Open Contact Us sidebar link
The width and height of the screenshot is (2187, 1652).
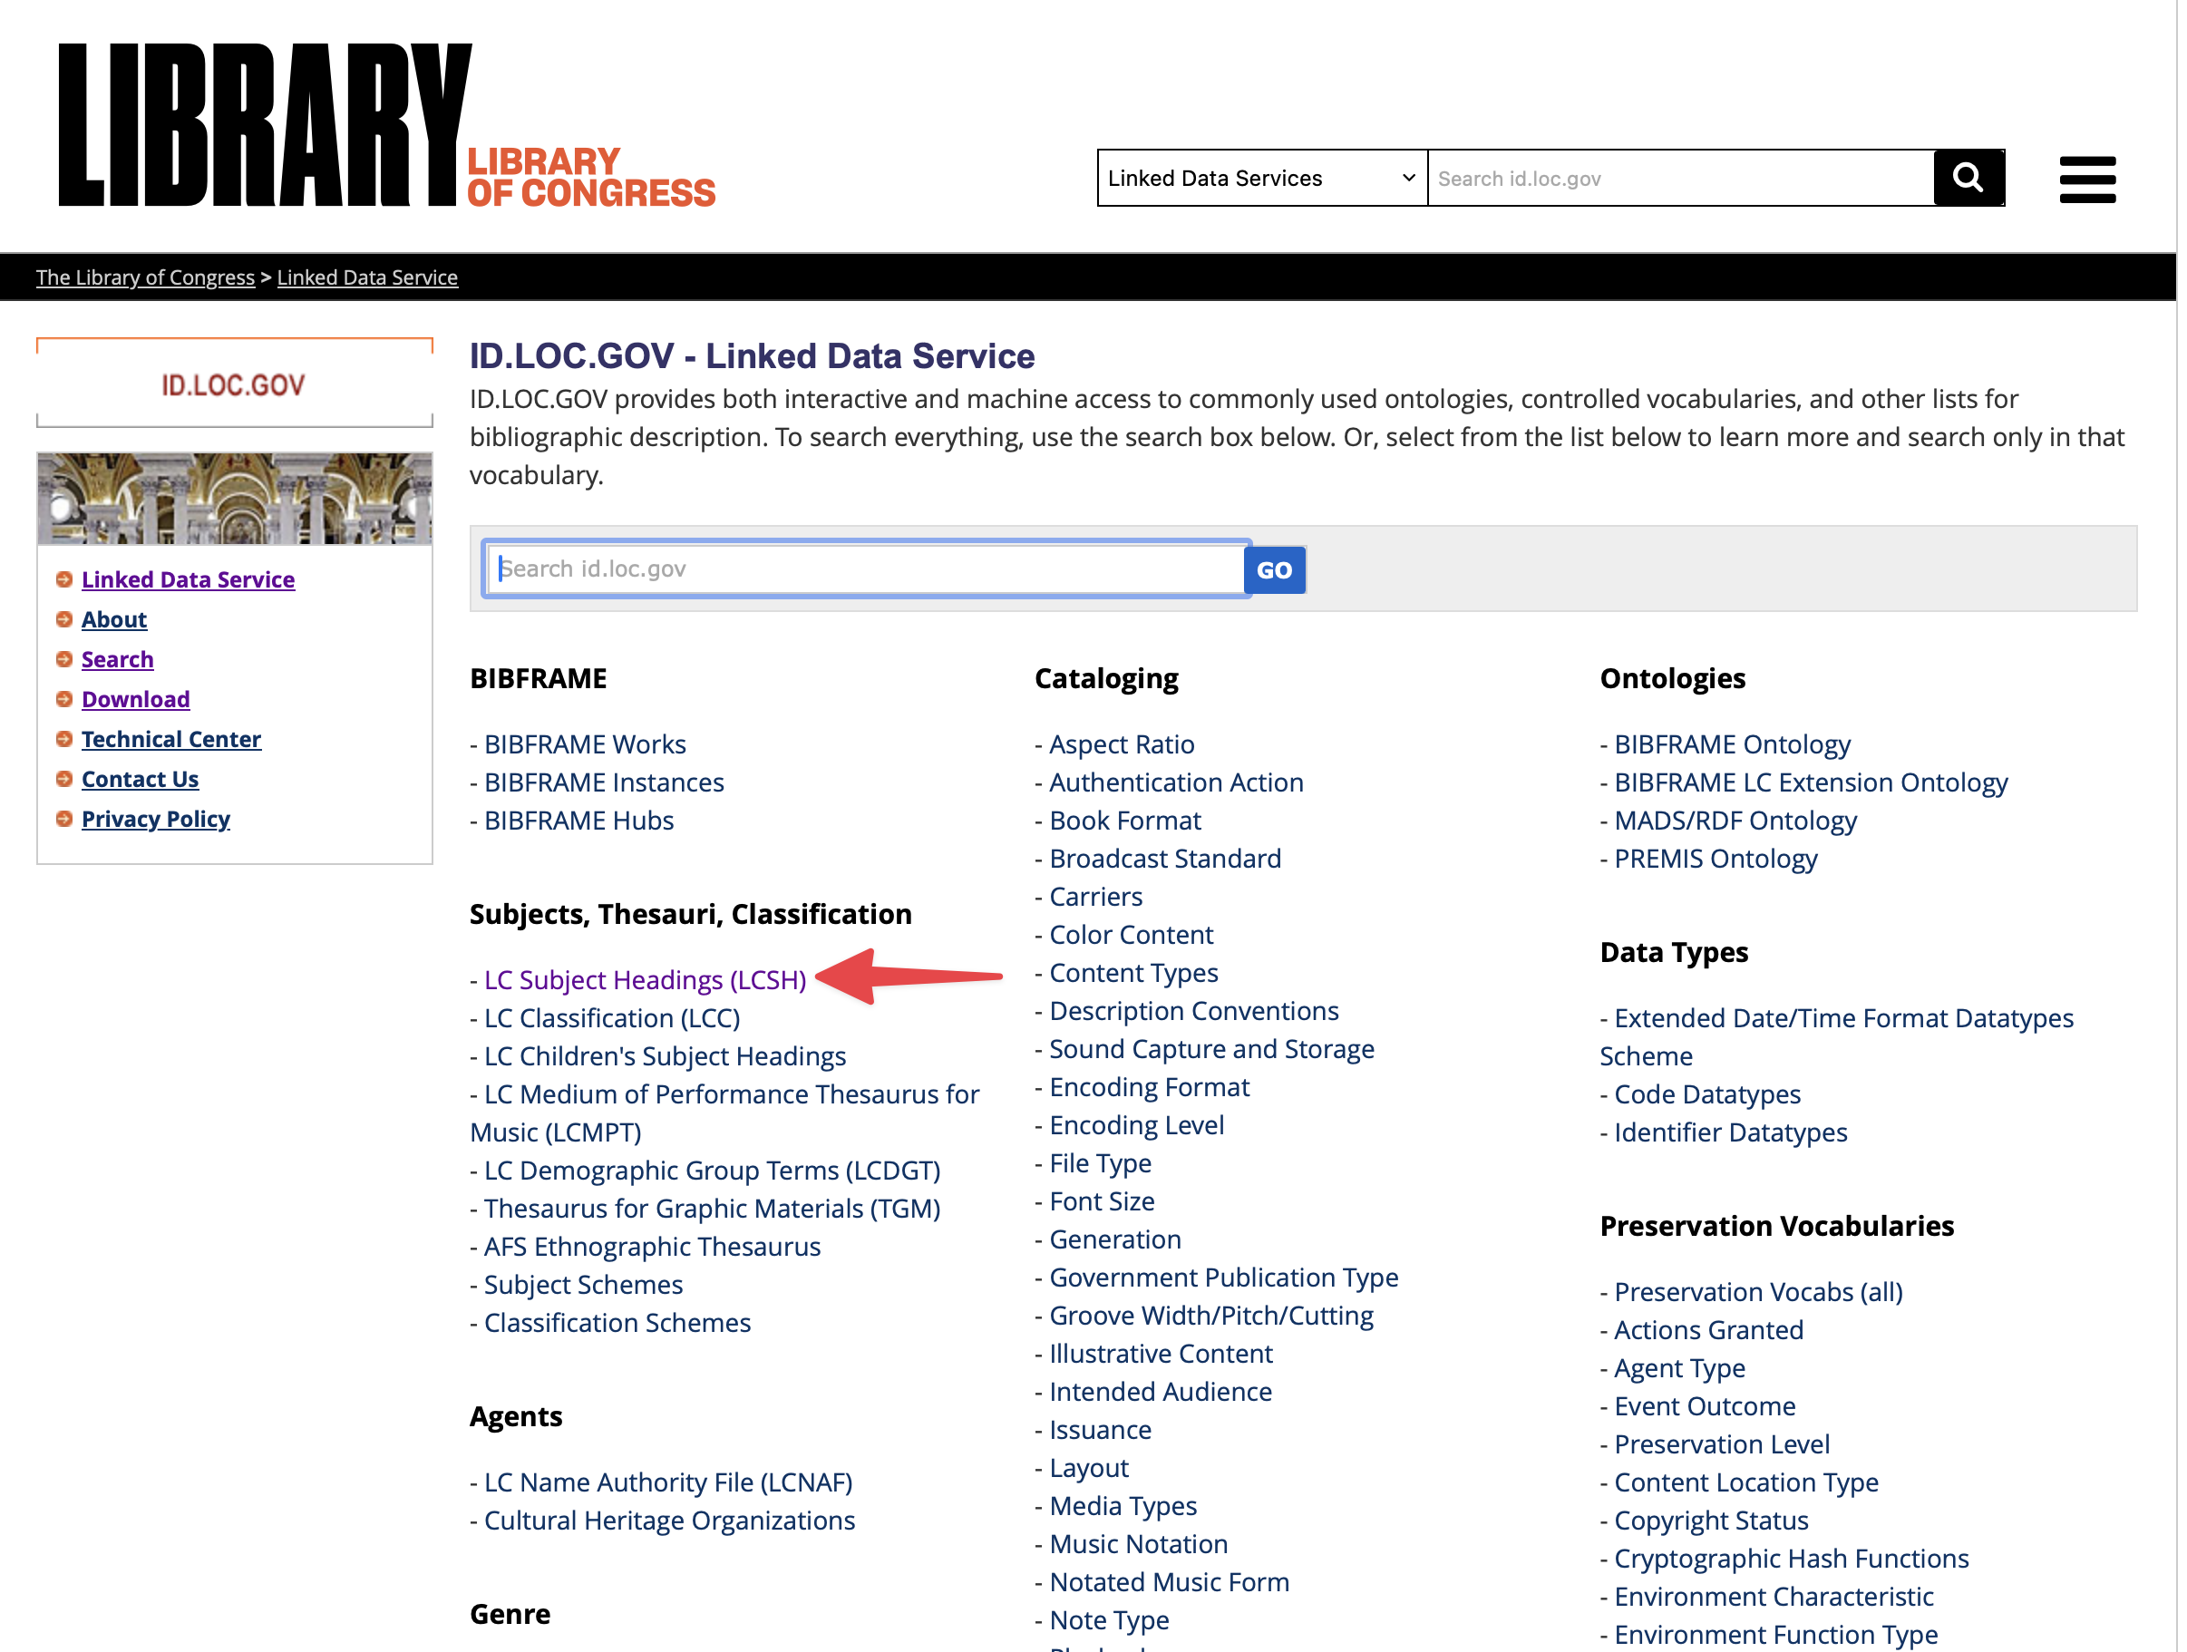[140, 779]
